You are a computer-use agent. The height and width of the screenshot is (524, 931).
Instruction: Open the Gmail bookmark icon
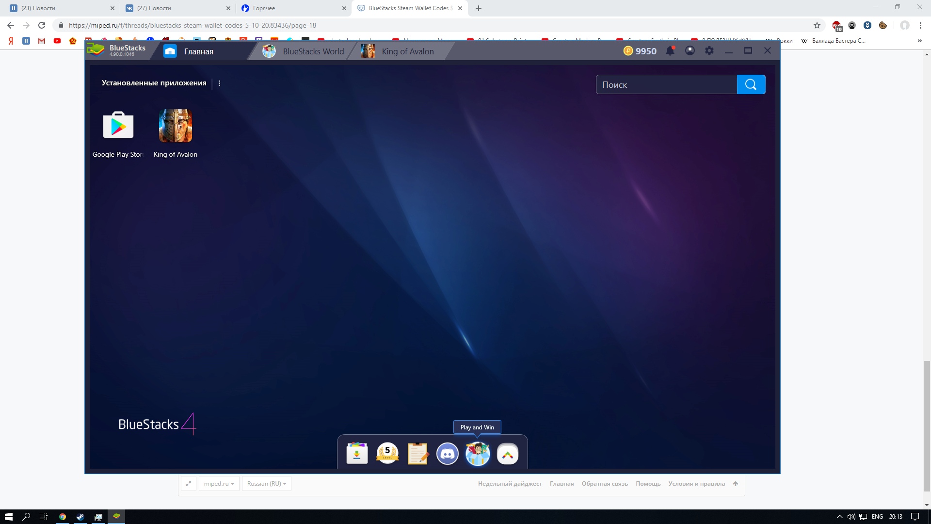point(42,41)
